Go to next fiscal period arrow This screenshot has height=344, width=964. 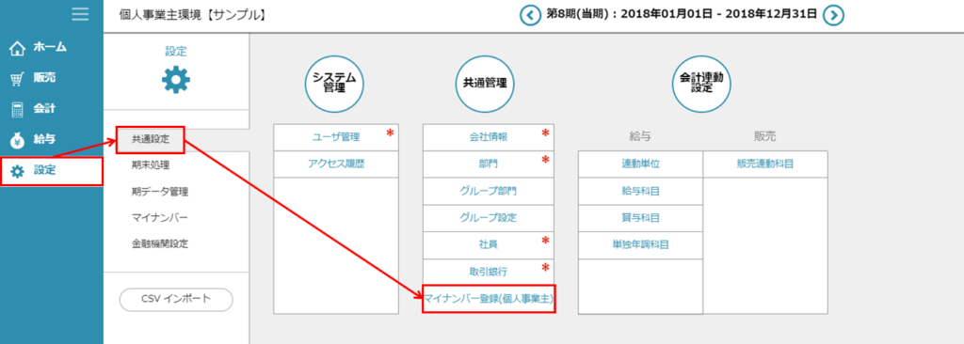click(x=833, y=15)
